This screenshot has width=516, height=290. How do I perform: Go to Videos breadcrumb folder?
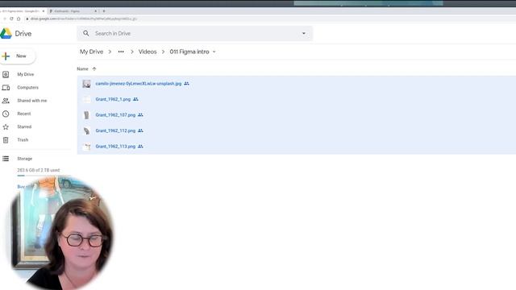148,52
